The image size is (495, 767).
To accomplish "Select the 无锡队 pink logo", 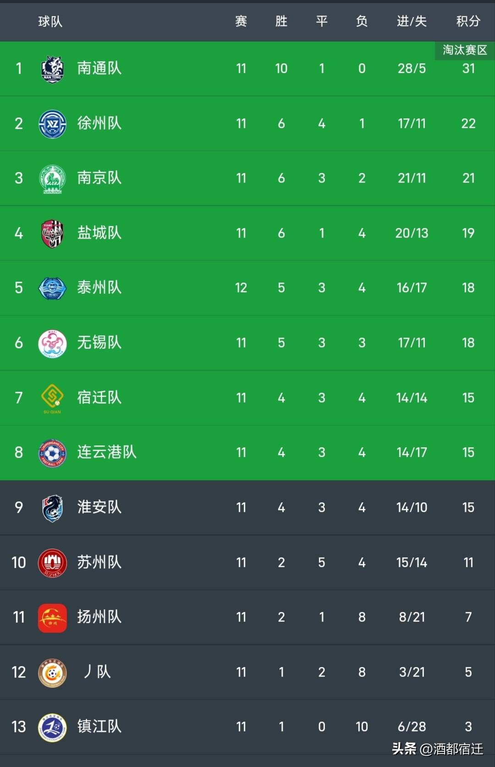I will 52,343.
